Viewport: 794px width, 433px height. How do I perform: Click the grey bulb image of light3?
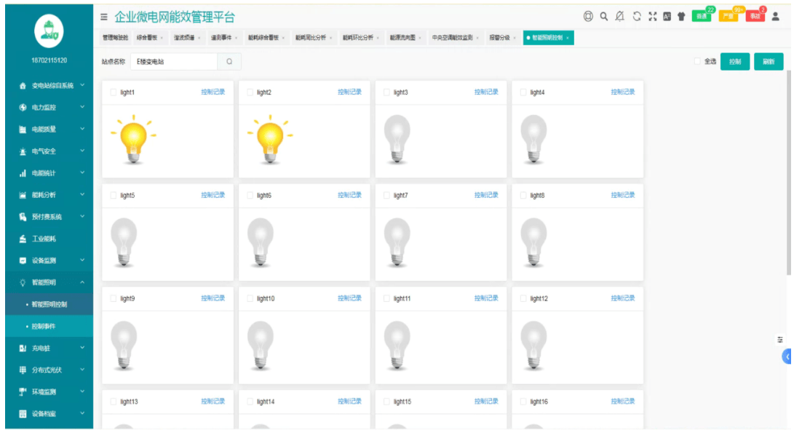(397, 139)
